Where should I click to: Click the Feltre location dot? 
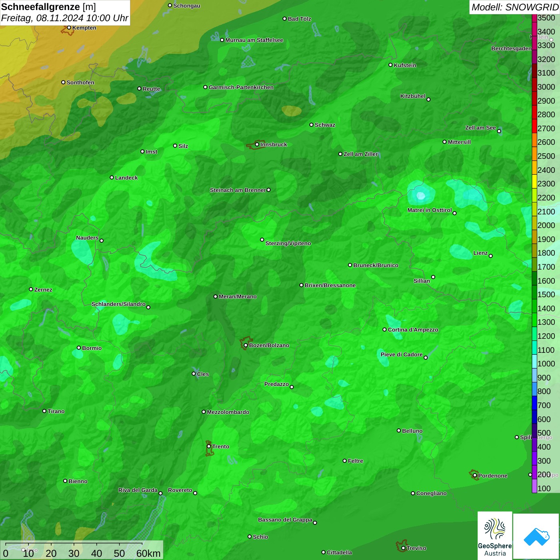(344, 461)
